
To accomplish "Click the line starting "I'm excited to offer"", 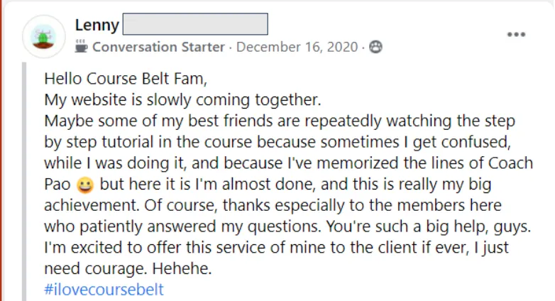I will tap(276, 248).
